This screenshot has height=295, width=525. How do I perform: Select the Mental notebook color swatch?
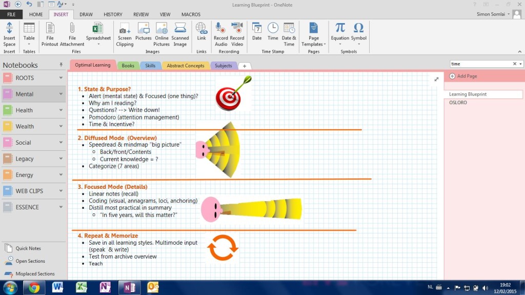coord(8,94)
